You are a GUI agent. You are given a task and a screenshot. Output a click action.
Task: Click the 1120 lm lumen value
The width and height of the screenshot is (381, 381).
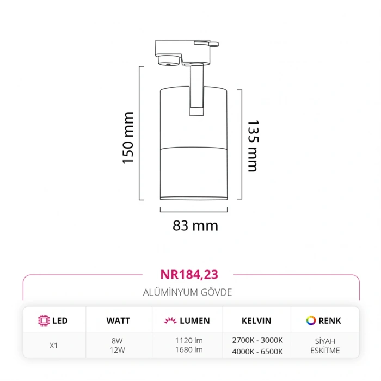189,340
